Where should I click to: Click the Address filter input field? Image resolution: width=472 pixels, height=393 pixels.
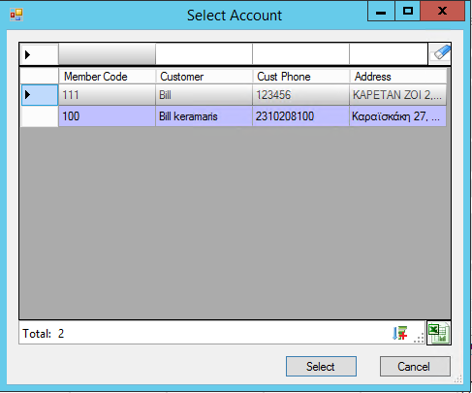pyautogui.click(x=389, y=54)
